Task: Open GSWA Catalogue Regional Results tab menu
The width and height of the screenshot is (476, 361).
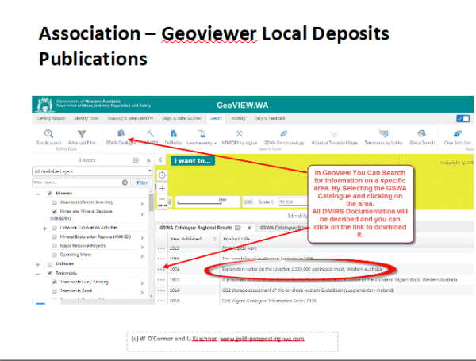Action: pyautogui.click(x=238, y=228)
